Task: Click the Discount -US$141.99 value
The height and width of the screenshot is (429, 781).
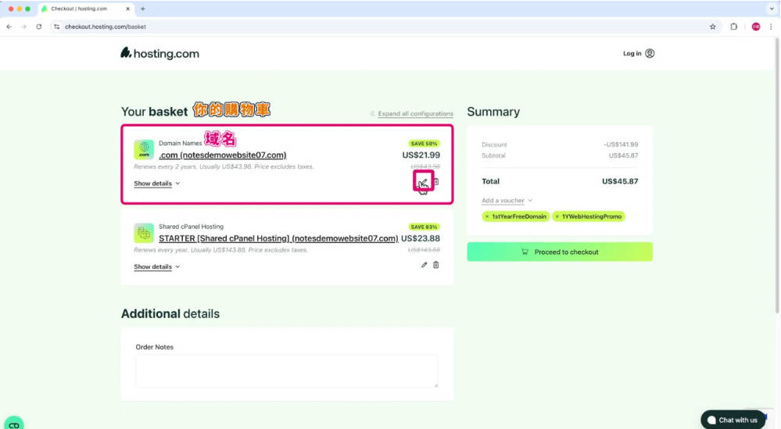Action: point(621,145)
